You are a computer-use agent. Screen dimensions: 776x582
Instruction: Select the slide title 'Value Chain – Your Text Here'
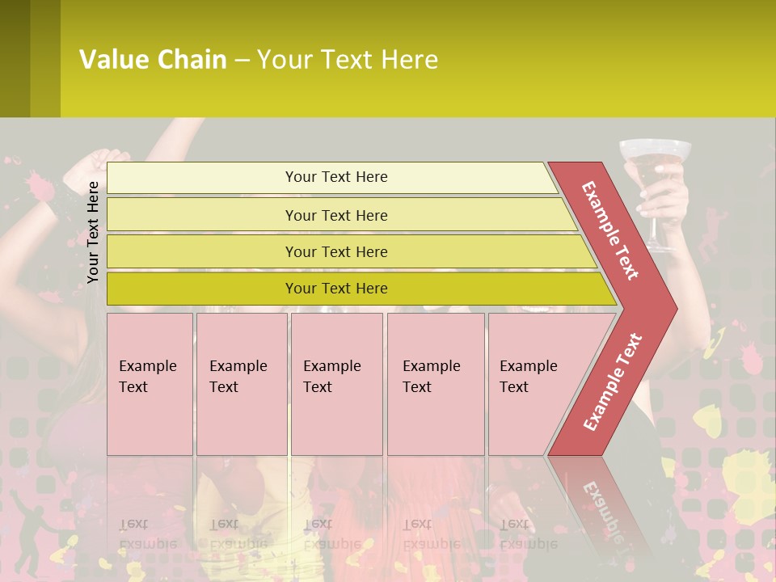click(x=259, y=59)
